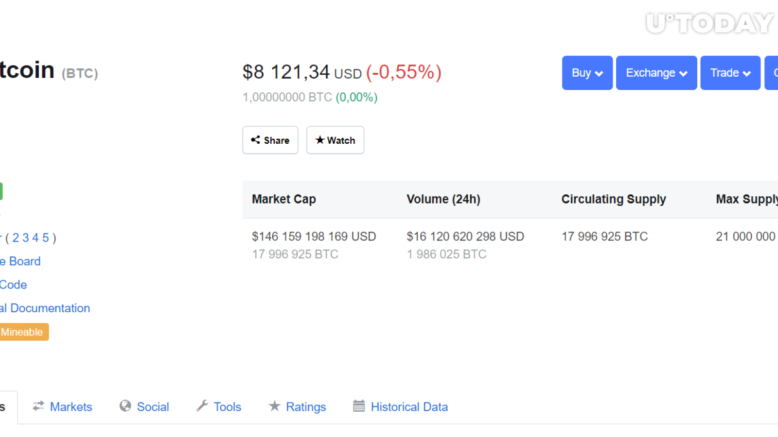Click the star icon in Watch button
Viewport: 778px width, 437px height.
pyautogui.click(x=319, y=140)
